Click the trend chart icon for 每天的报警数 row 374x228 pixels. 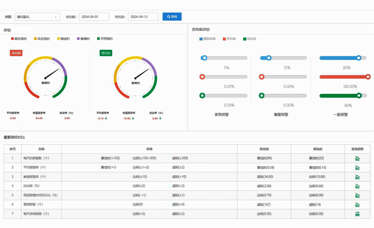[x=357, y=158]
